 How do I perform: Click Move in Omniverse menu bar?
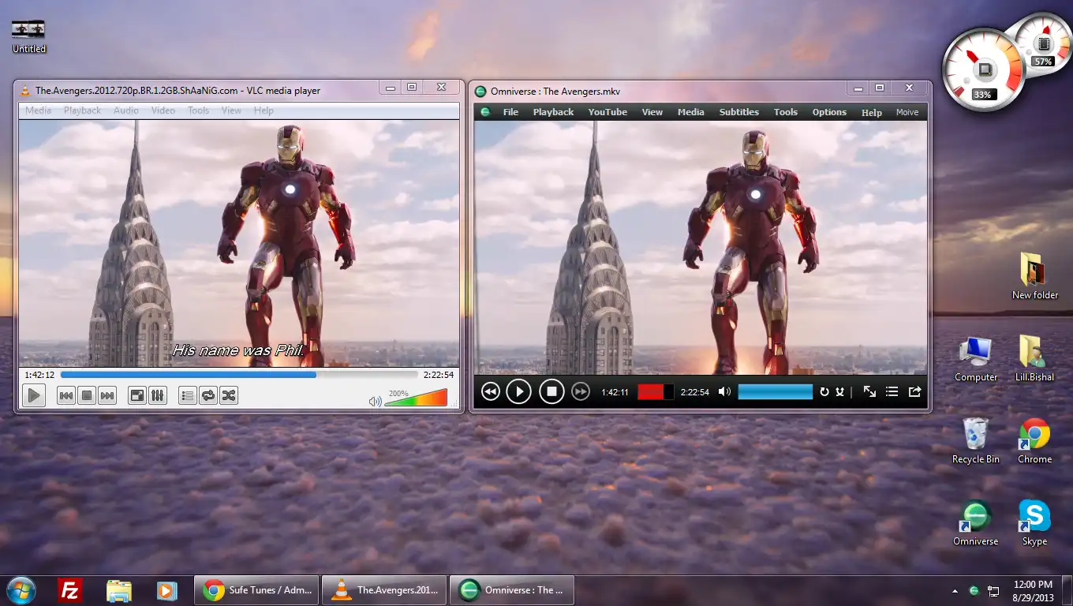(907, 112)
